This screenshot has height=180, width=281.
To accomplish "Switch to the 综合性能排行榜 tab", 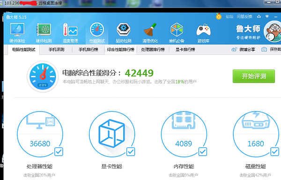I will pos(121,50).
